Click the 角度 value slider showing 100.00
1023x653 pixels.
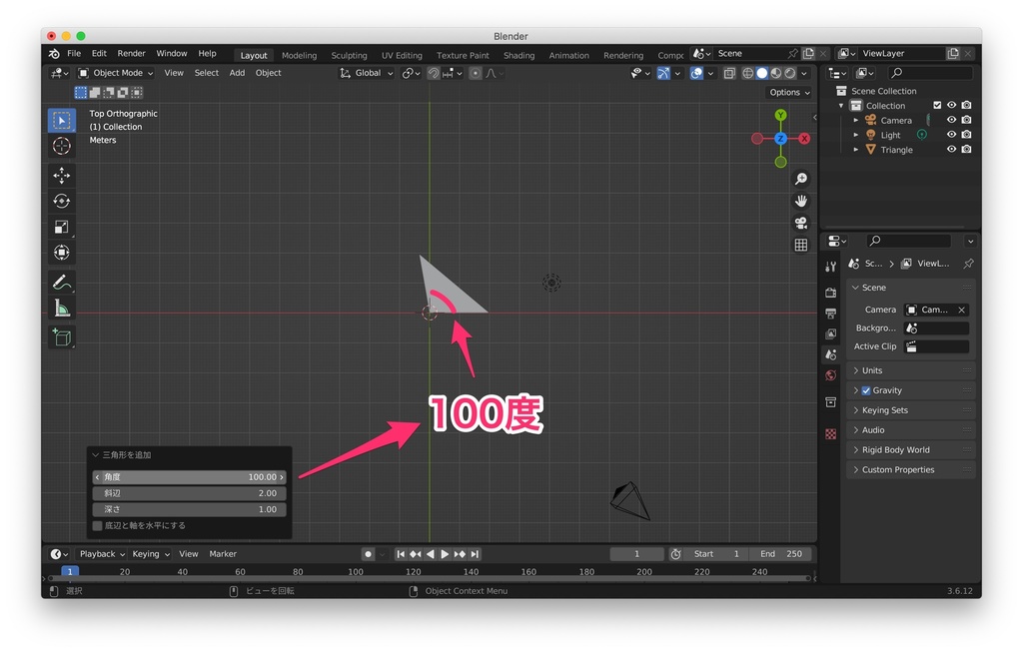(187, 476)
